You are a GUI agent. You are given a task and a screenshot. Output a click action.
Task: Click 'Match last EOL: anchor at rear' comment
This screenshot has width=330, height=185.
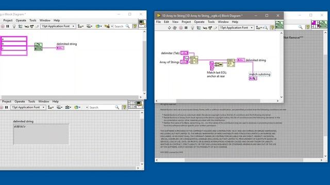tap(217, 74)
